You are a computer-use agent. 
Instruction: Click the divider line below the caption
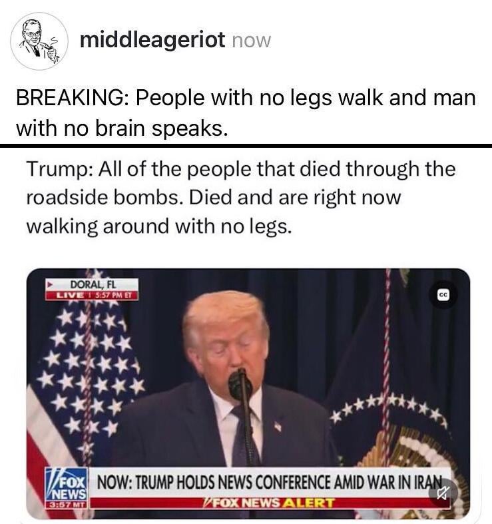246,145
